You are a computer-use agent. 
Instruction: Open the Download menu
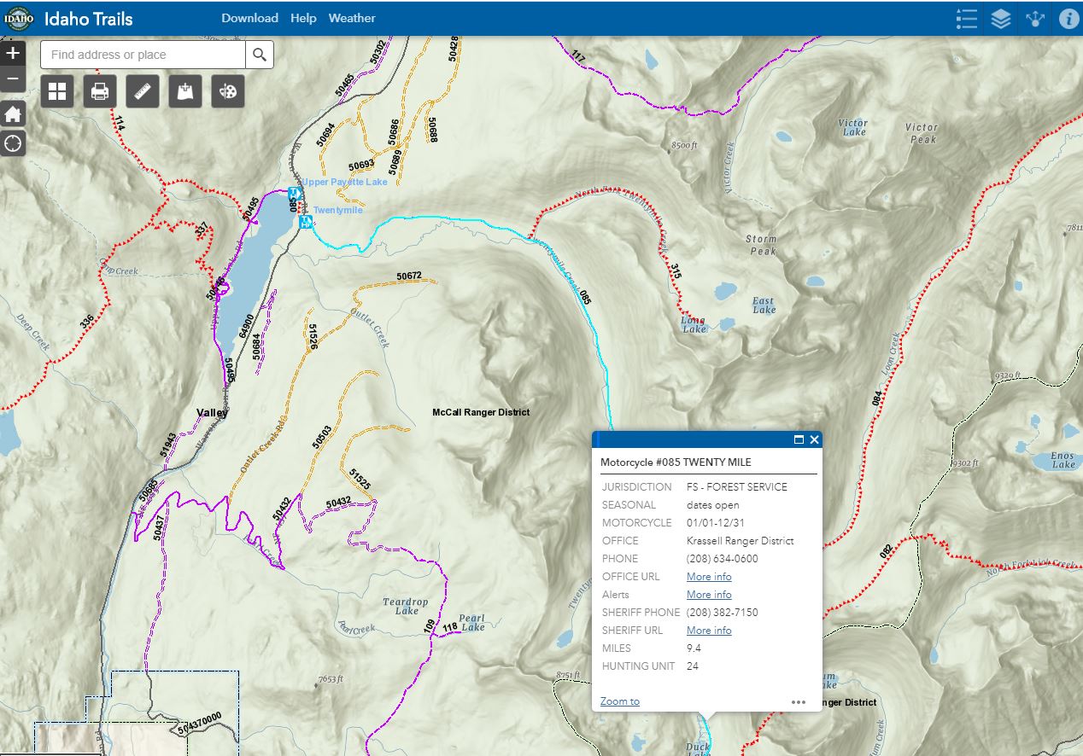[x=249, y=18]
